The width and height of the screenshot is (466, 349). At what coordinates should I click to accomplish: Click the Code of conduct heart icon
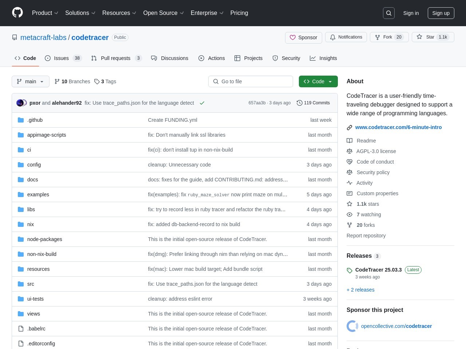349,162
